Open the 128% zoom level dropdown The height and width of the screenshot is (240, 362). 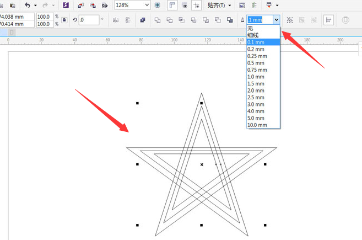(147, 5)
